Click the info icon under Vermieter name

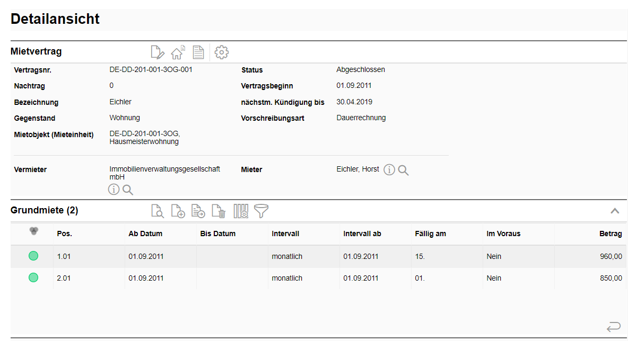[x=114, y=190]
